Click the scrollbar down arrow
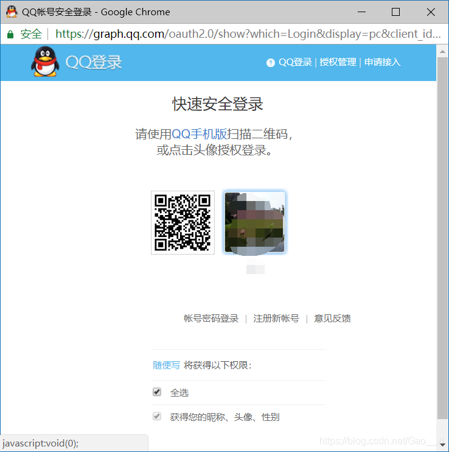449x452 pixels. [442, 445]
